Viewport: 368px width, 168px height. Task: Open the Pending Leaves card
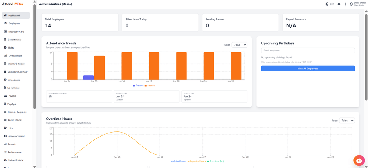tap(240, 22)
